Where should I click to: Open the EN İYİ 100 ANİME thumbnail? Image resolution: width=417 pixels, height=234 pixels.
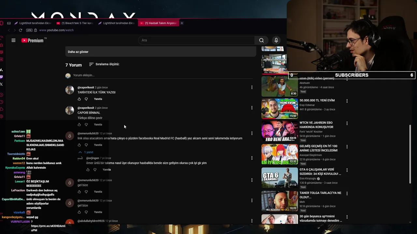coord(280,154)
